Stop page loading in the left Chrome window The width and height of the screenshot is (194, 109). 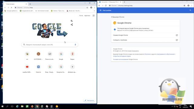point(12,8)
